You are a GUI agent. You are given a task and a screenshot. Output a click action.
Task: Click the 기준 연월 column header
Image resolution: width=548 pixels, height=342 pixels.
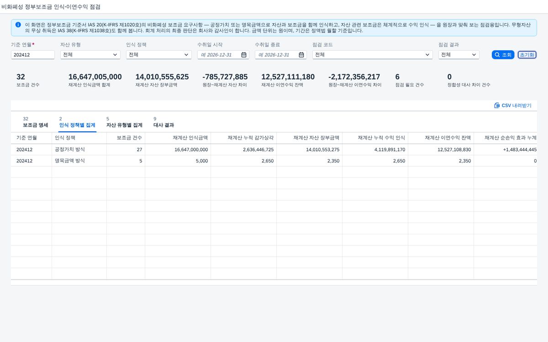point(32,138)
